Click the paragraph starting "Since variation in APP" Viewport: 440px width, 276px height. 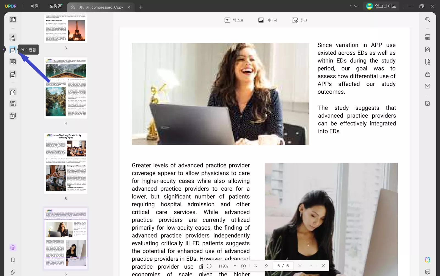pos(356,68)
